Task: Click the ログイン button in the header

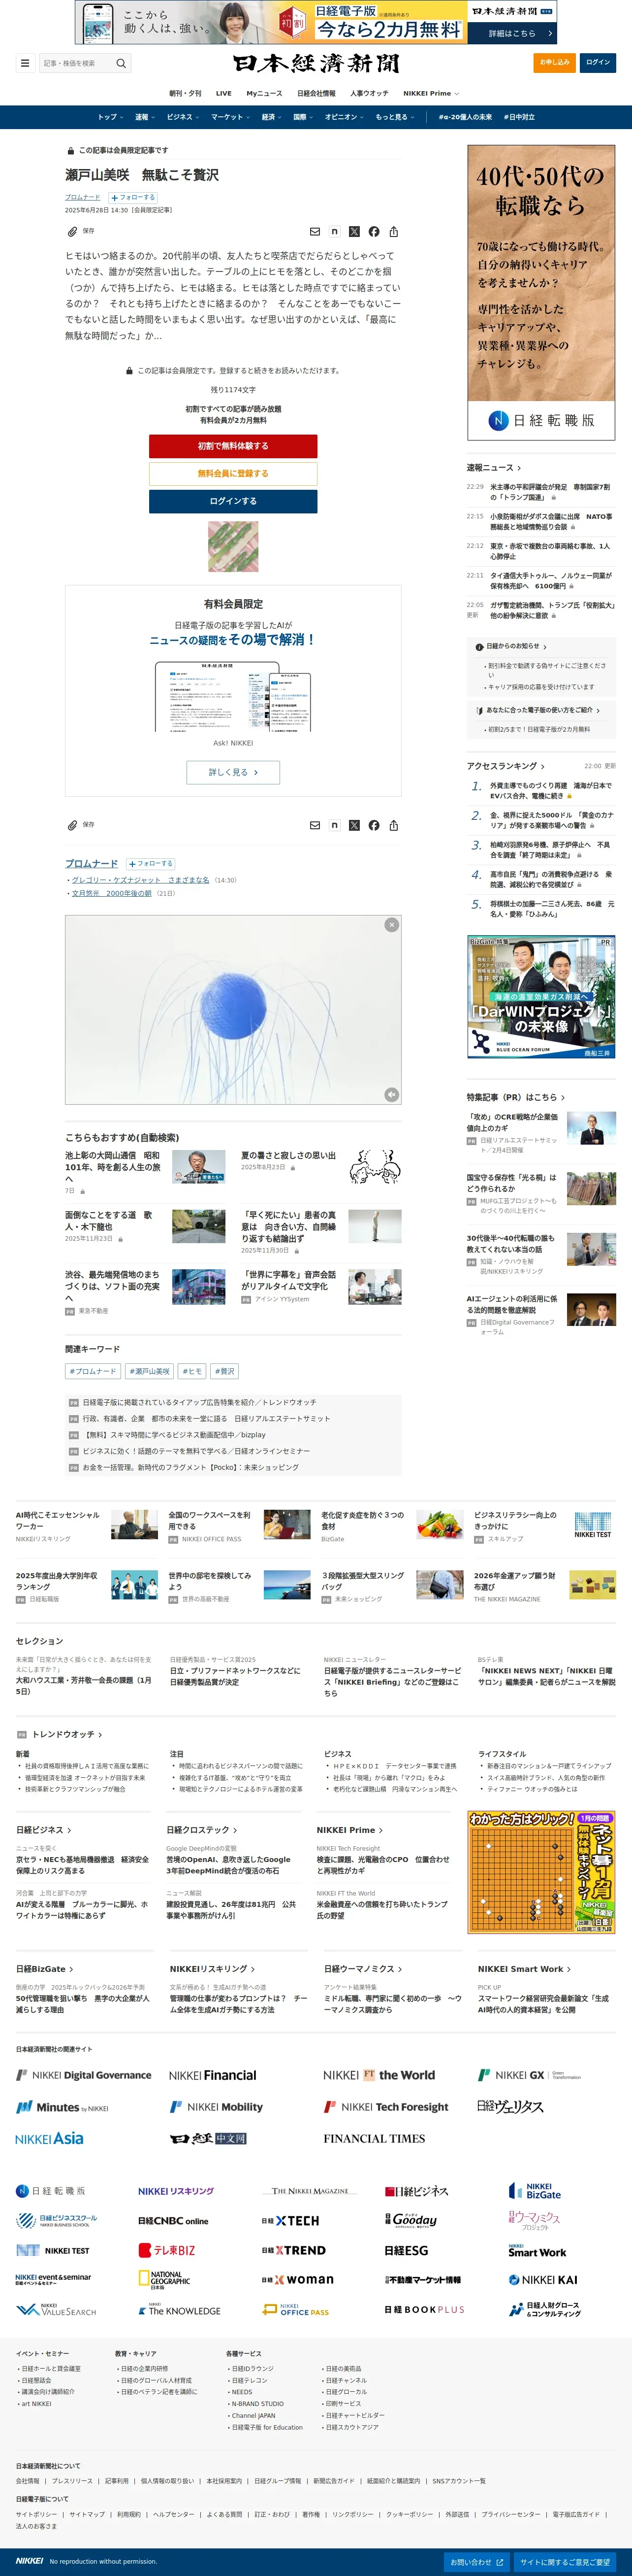Action: pos(598,62)
